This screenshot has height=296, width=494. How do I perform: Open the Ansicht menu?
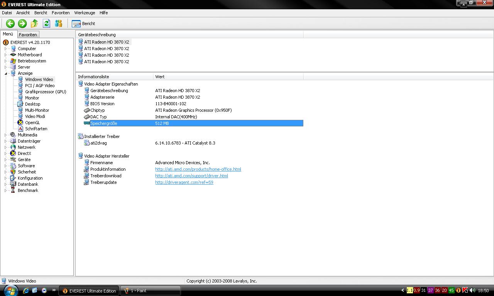click(23, 13)
